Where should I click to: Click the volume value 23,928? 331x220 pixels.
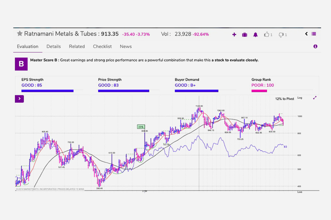(183, 34)
